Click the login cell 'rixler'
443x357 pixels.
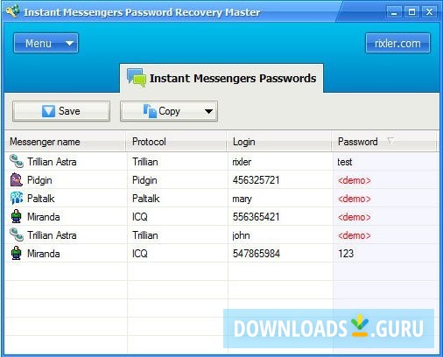coord(242,162)
